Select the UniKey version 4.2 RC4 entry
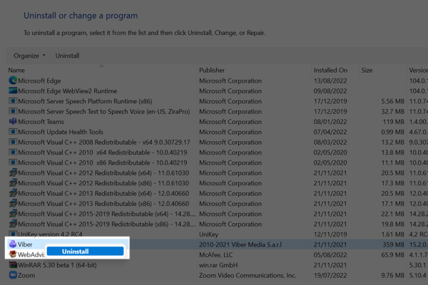 [50, 234]
